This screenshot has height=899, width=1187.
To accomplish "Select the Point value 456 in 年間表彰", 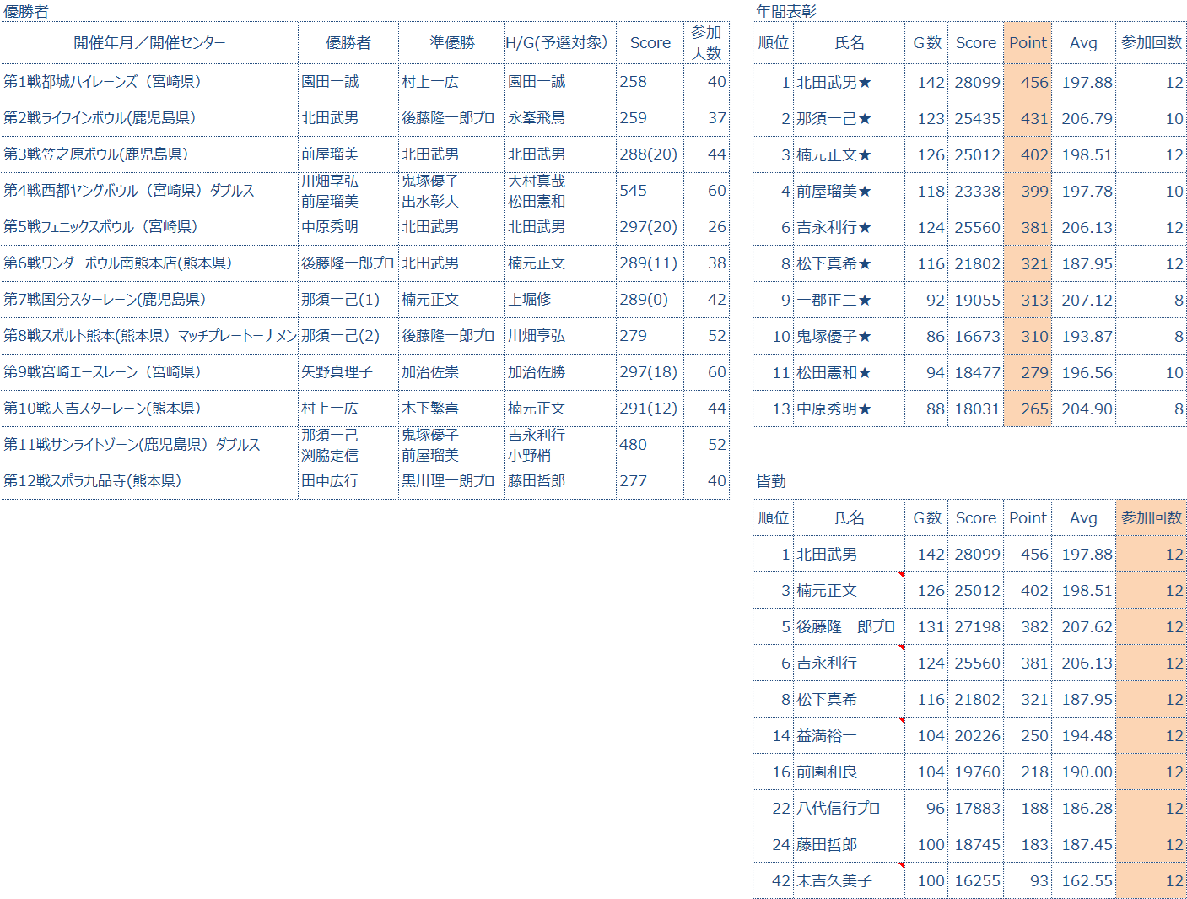I will click(x=1028, y=83).
